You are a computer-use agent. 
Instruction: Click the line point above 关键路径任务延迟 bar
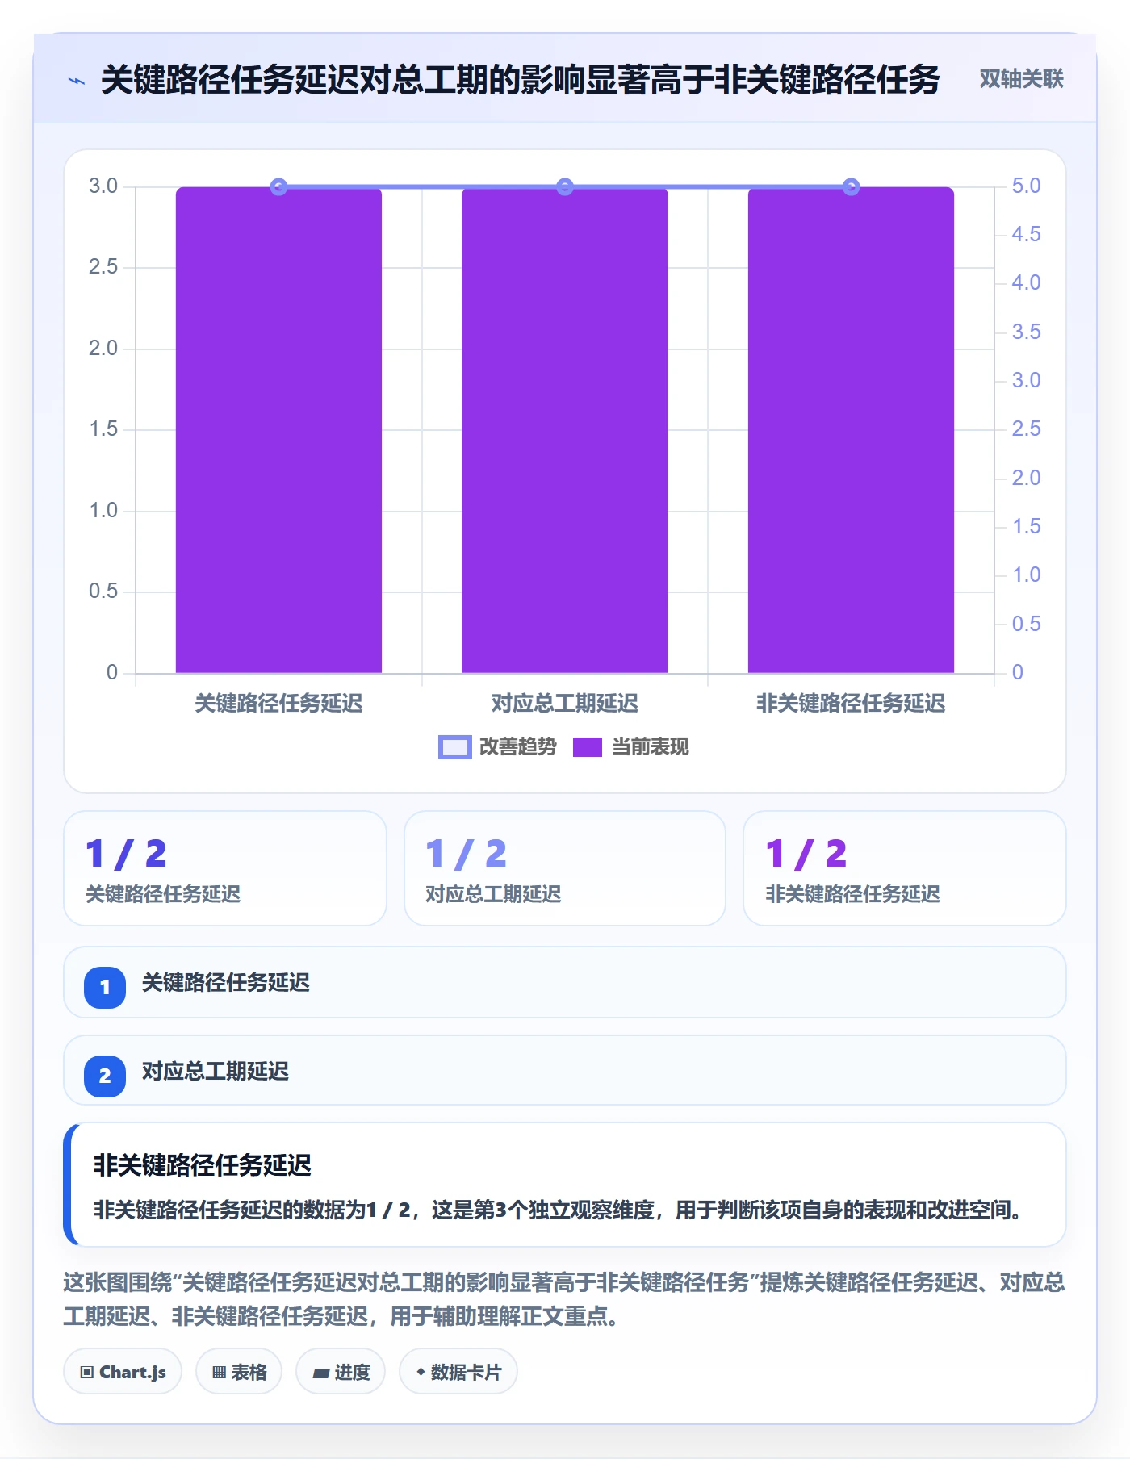tap(278, 187)
